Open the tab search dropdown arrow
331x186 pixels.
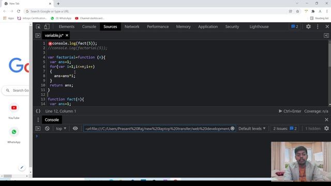click(297, 4)
